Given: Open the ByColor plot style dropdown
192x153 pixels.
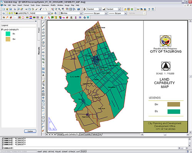Looking at the screenshot, I should coord(144,13).
